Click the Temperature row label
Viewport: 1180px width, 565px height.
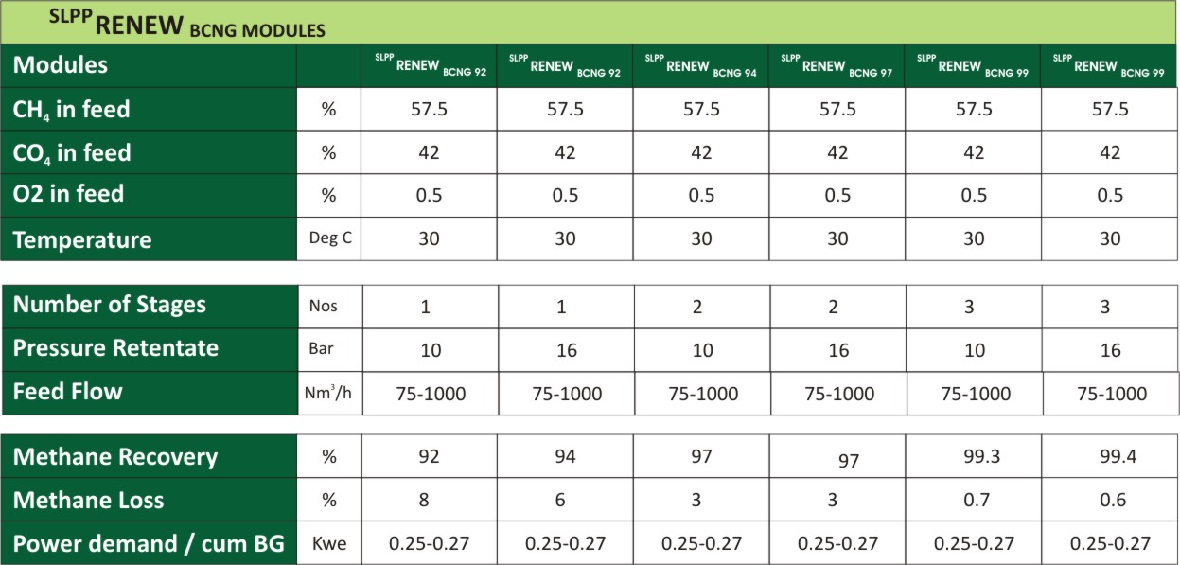(82, 239)
